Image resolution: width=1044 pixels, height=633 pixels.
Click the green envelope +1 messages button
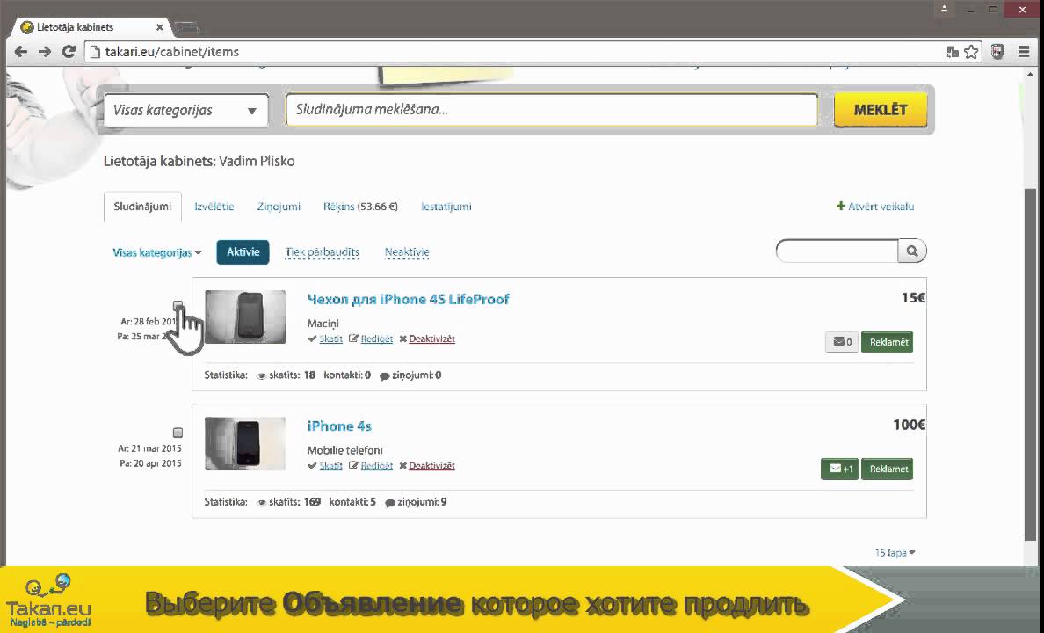click(839, 469)
